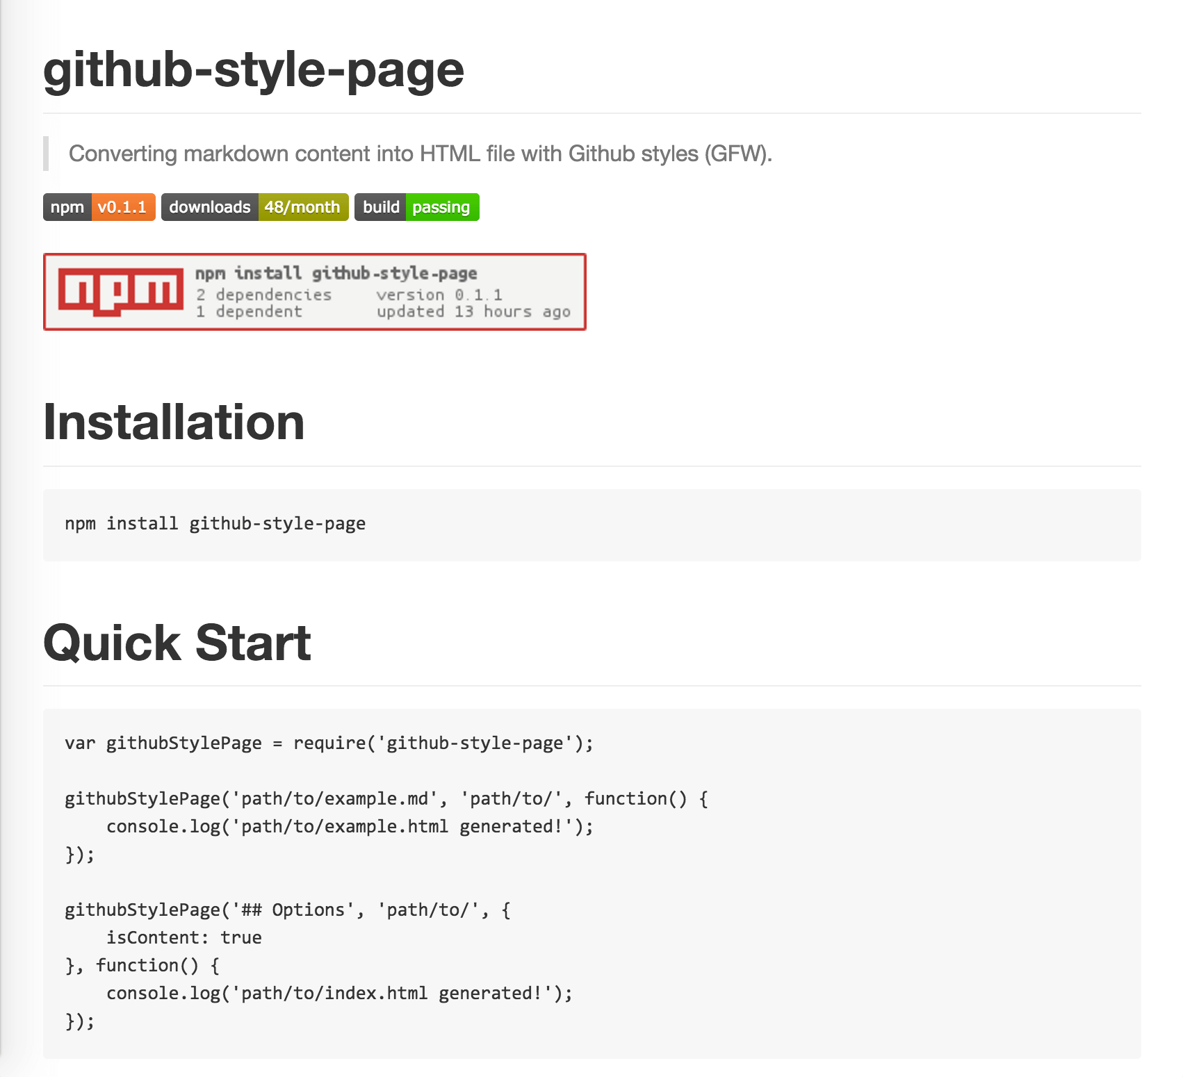Select the console.log 'example.html generated!' line
The image size is (1183, 1077).
[x=350, y=827]
